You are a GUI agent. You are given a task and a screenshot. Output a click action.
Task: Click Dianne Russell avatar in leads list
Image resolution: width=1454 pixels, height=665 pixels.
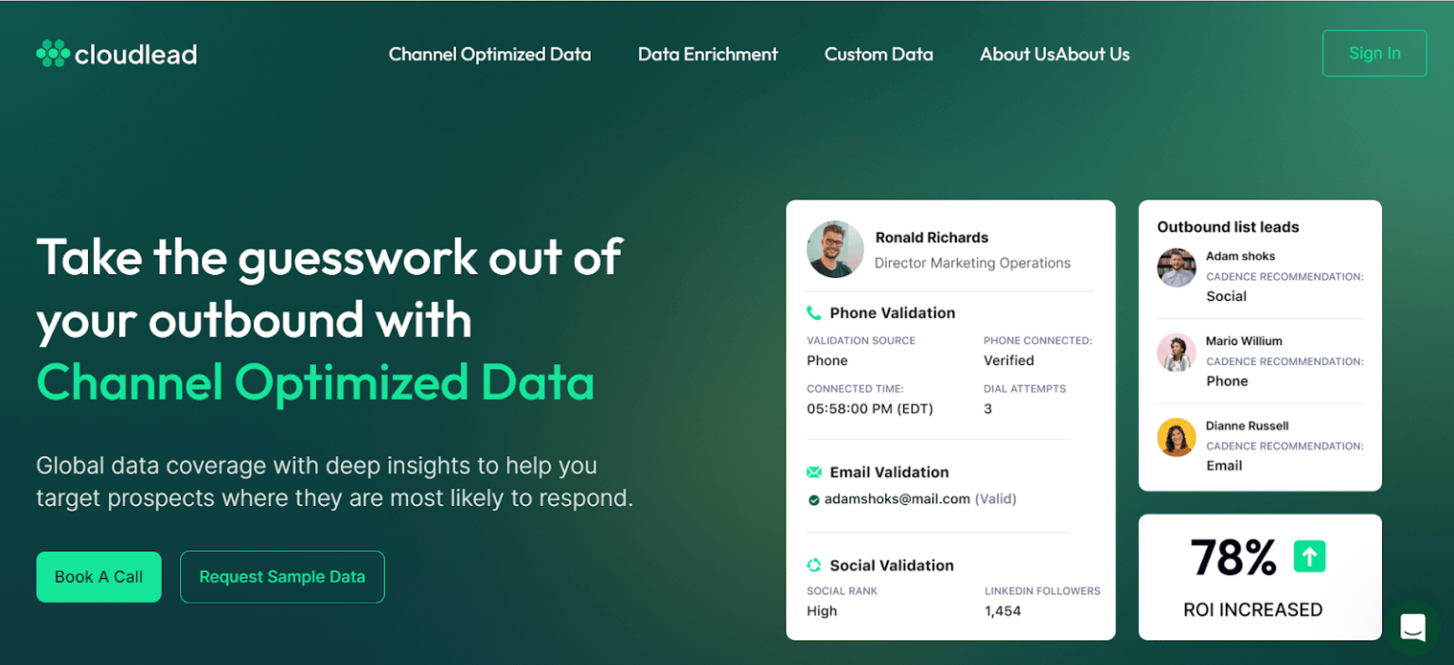click(1176, 437)
